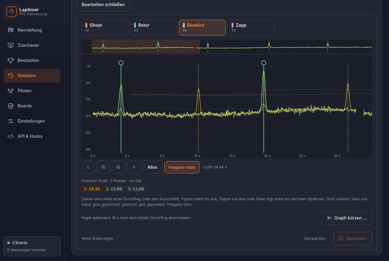Zoom in on the graph
Image resolution: width=389 pixels, height=261 pixels.
click(x=119, y=167)
